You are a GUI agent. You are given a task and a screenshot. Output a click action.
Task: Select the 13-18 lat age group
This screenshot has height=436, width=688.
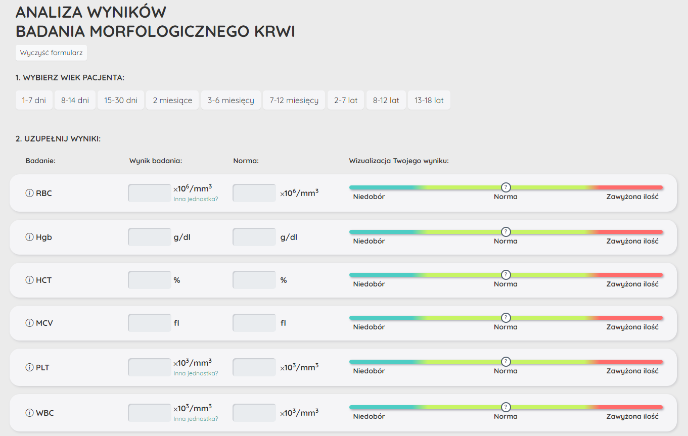coord(429,100)
